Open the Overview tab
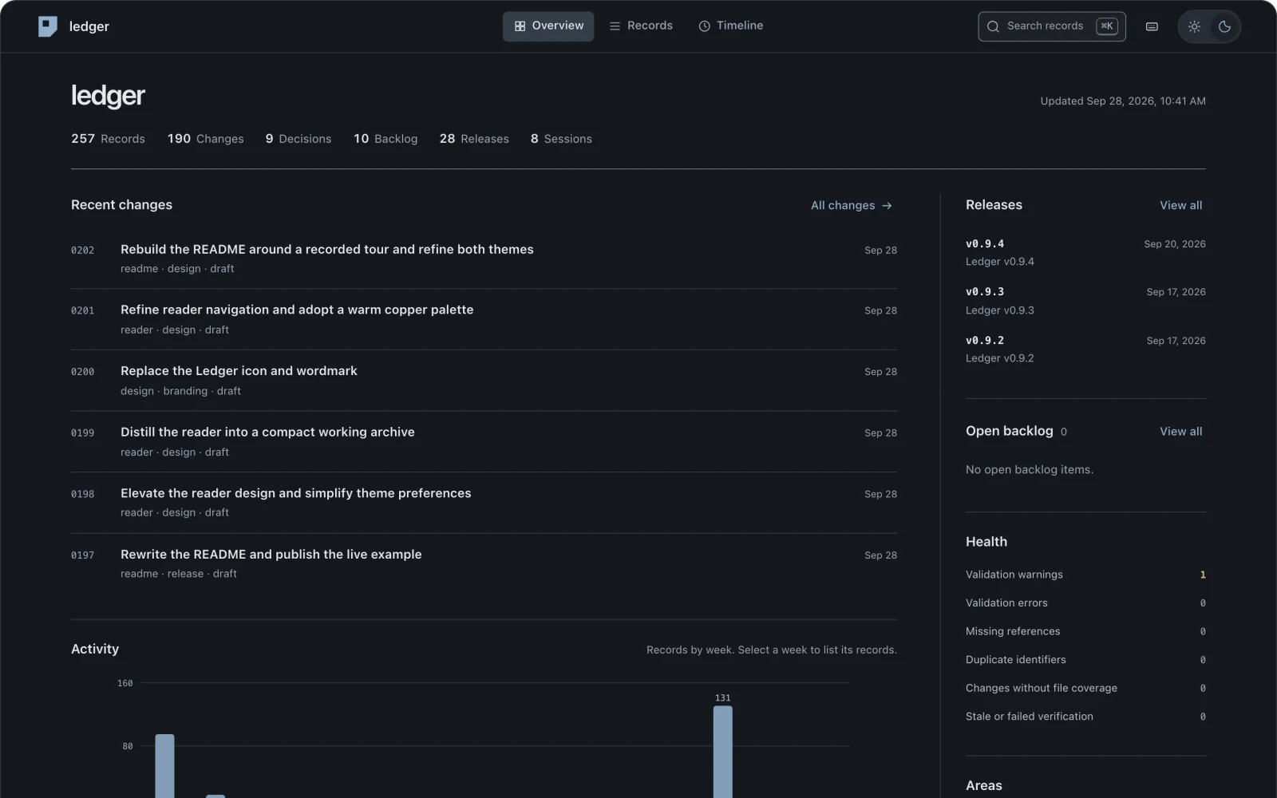The height and width of the screenshot is (798, 1277). click(x=548, y=26)
